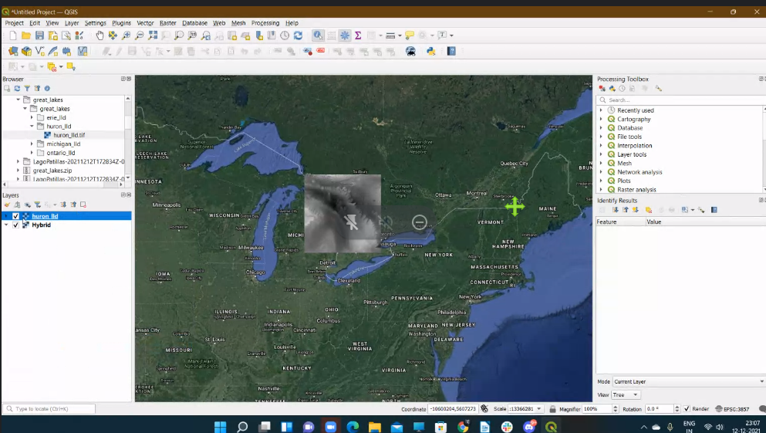Toggle the Render checkbox in status bar

point(687,408)
